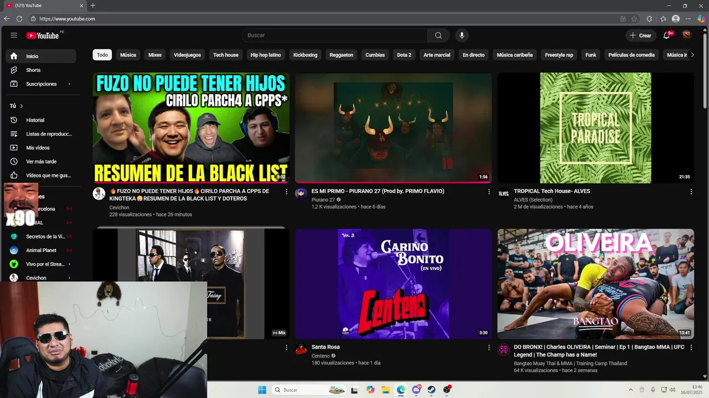Click Cevichon channel avatar under first video
This screenshot has width=709, height=398.
(x=99, y=193)
